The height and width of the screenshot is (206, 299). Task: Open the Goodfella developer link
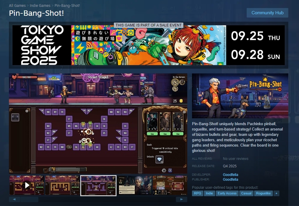coord(230,174)
